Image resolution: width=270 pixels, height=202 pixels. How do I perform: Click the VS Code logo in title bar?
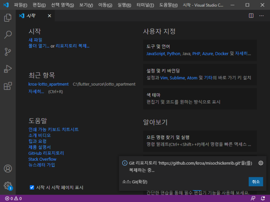(x=6, y=5)
